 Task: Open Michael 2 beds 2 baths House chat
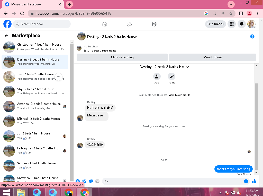(x=35, y=121)
